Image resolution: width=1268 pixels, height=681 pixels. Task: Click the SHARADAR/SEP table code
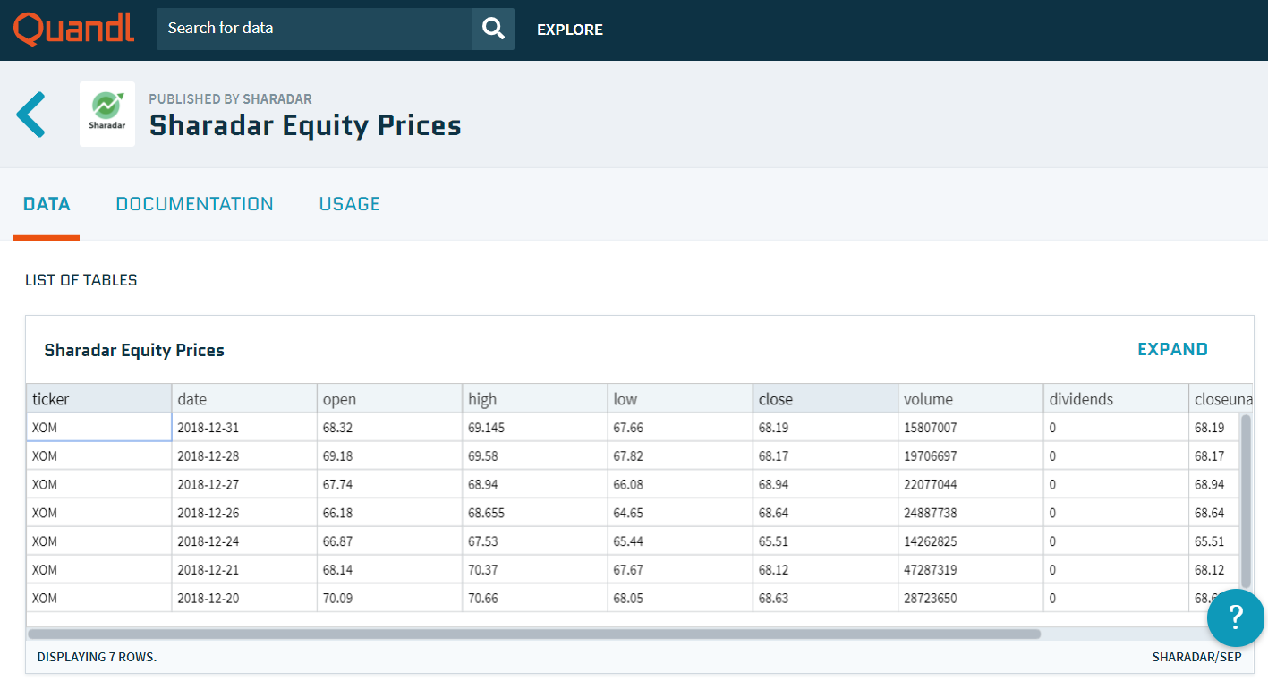pos(1196,657)
